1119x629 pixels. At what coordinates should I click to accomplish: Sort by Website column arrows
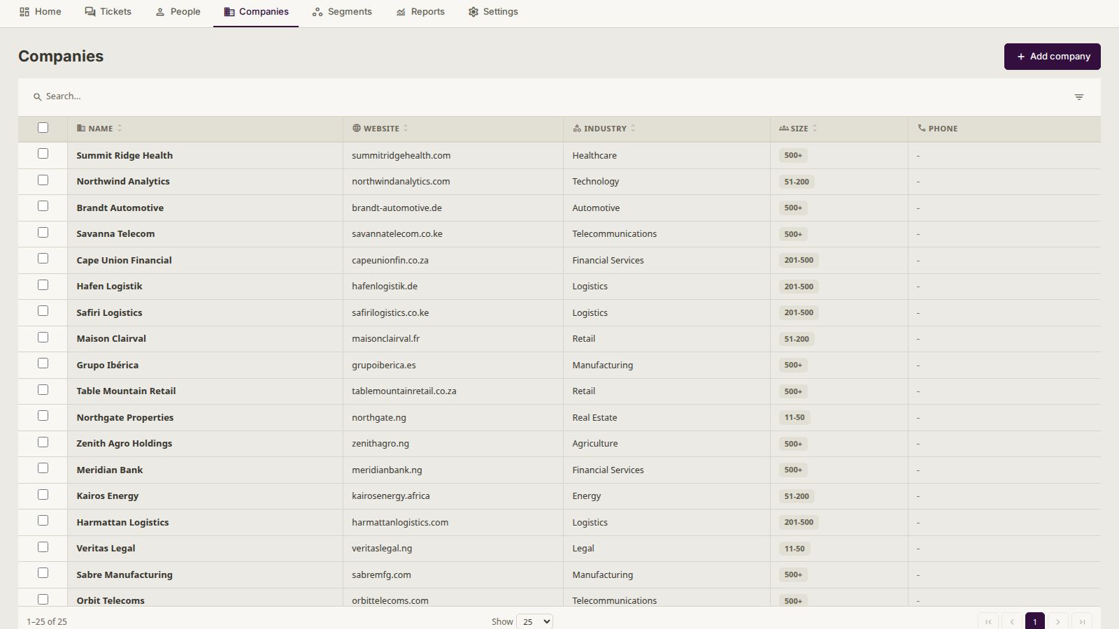coord(406,129)
